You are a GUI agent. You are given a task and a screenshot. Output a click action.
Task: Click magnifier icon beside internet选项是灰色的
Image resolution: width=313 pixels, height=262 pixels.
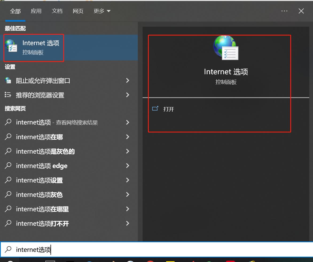point(9,151)
